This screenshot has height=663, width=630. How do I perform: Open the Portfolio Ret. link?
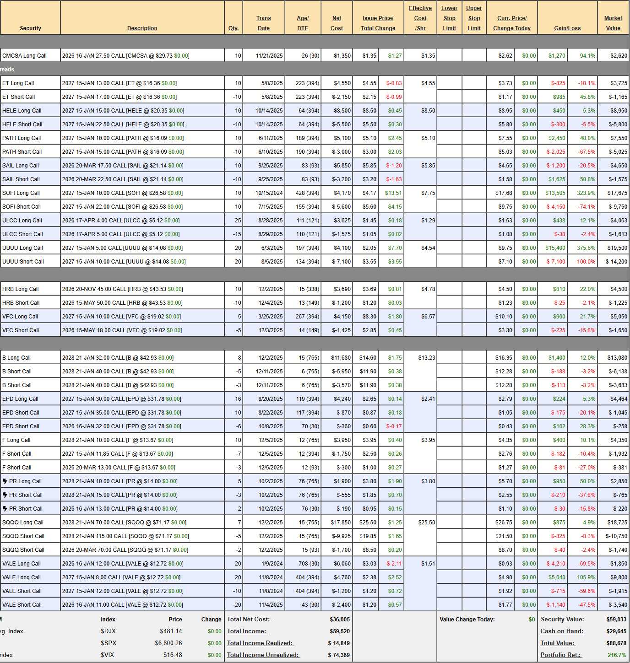[x=560, y=655]
